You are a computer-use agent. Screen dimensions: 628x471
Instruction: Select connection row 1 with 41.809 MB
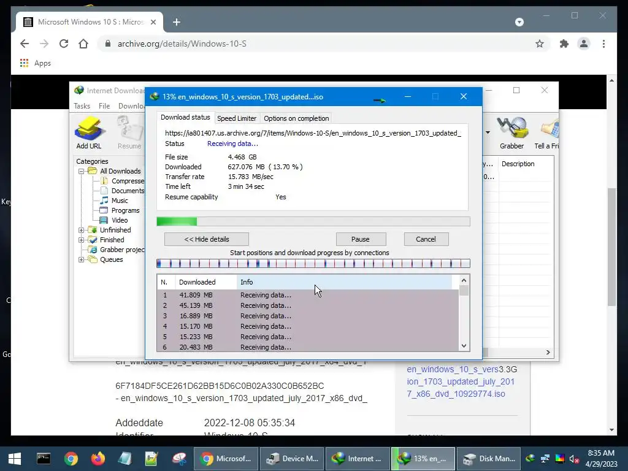pyautogui.click(x=308, y=295)
